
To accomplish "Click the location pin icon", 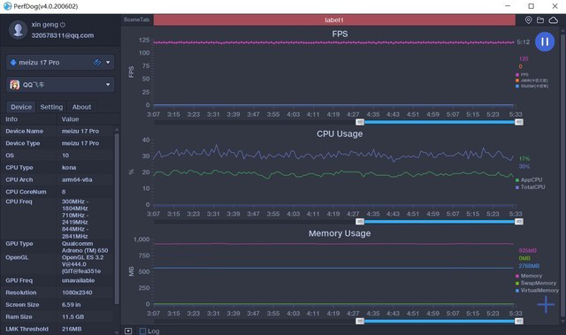I will point(529,20).
